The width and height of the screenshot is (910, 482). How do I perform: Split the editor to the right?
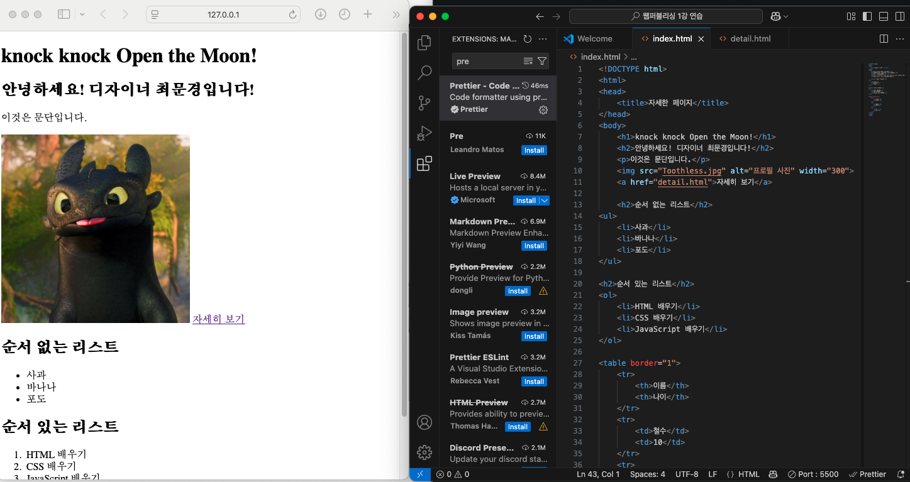pos(884,39)
